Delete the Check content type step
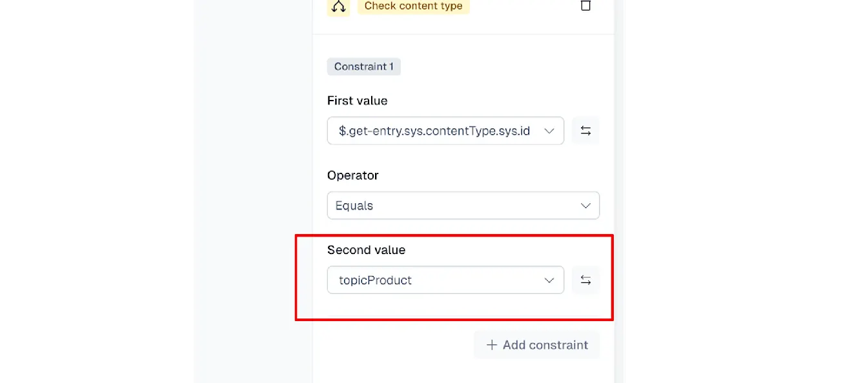The width and height of the screenshot is (852, 383). click(585, 6)
